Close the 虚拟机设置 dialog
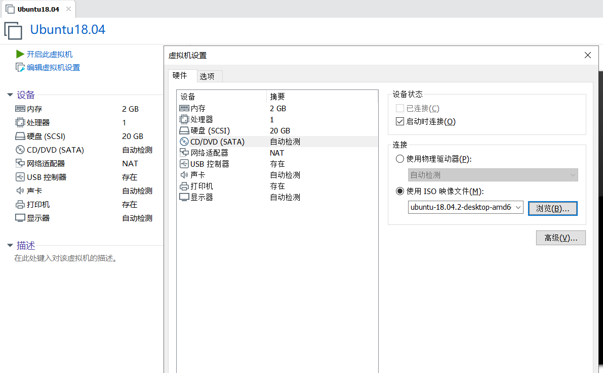Image resolution: width=603 pixels, height=373 pixels. tap(588, 55)
